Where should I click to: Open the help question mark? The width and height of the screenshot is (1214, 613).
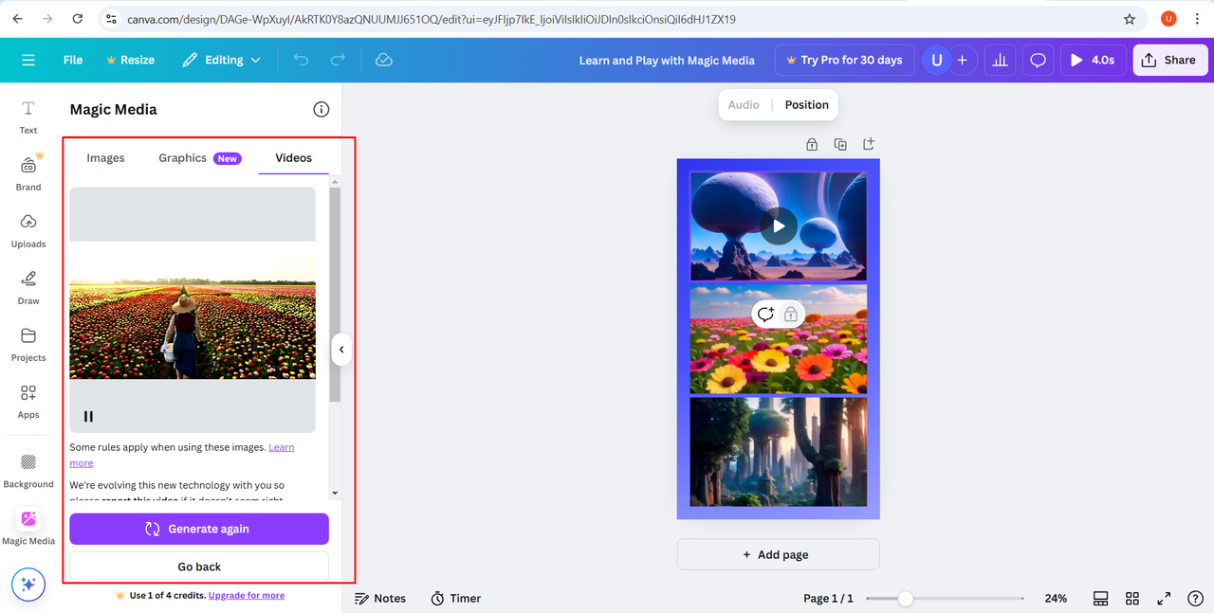[x=1196, y=599]
